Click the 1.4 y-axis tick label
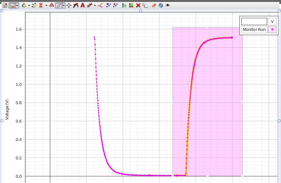Viewport: 281px width, 183px height. click(19, 48)
